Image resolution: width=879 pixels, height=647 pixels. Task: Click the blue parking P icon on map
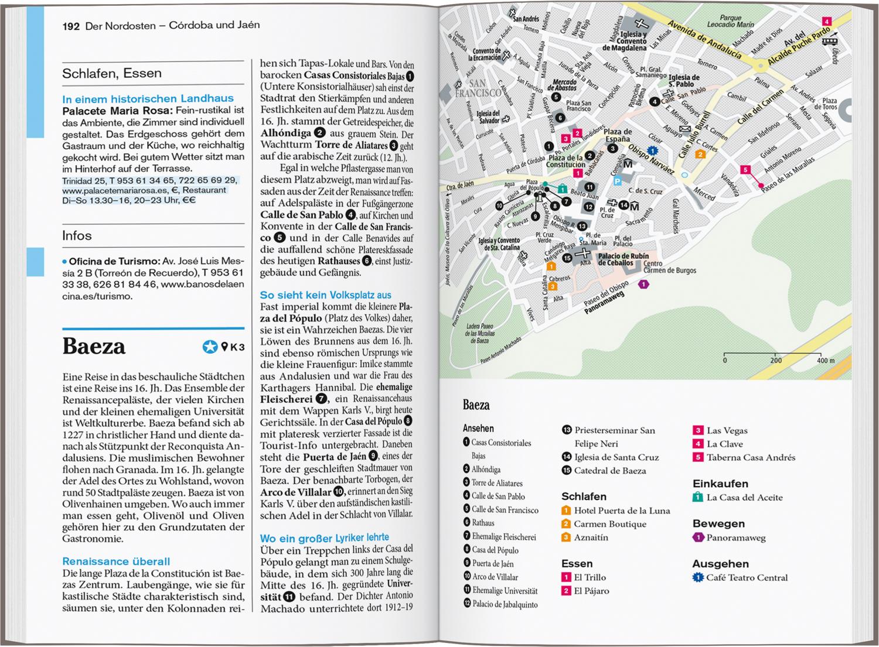[617, 182]
